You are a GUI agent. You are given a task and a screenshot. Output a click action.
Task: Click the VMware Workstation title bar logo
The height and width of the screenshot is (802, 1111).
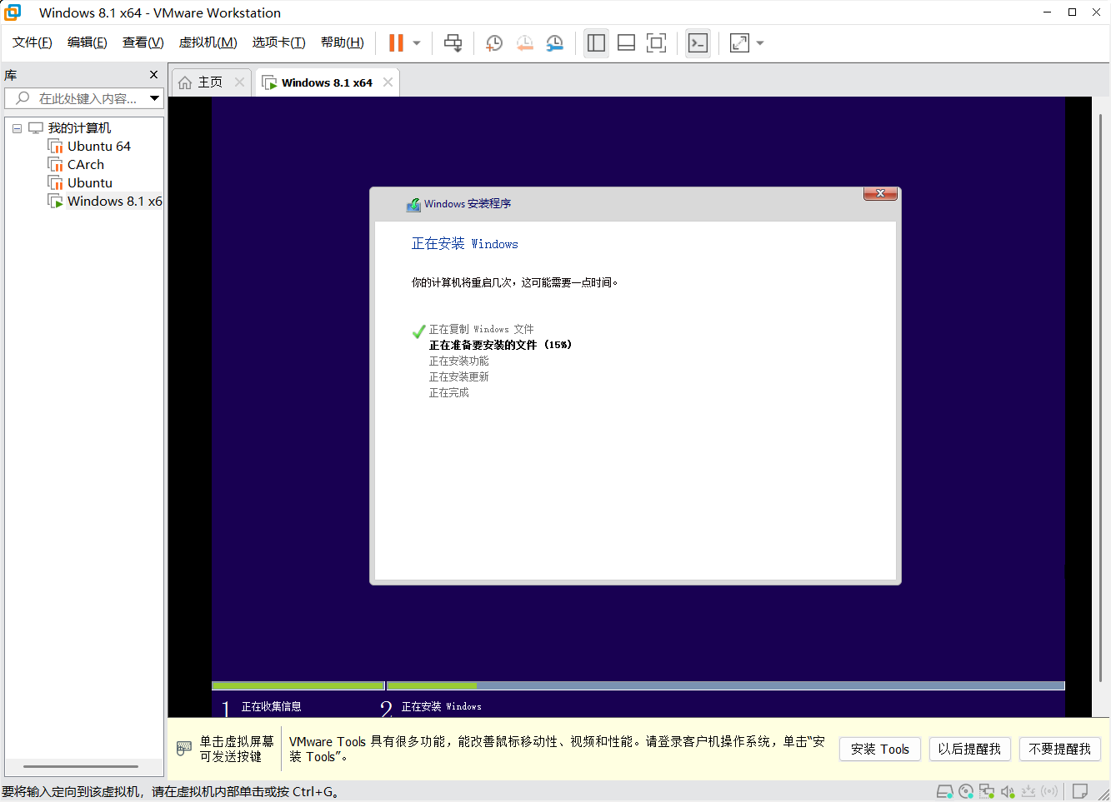pos(13,12)
